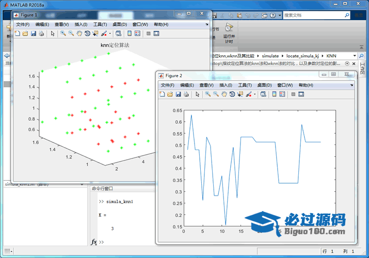Viewport: 369px width, 258px height.
Task: Expand Brush tool color dropdown in Figure 2
Action: (x=255, y=94)
